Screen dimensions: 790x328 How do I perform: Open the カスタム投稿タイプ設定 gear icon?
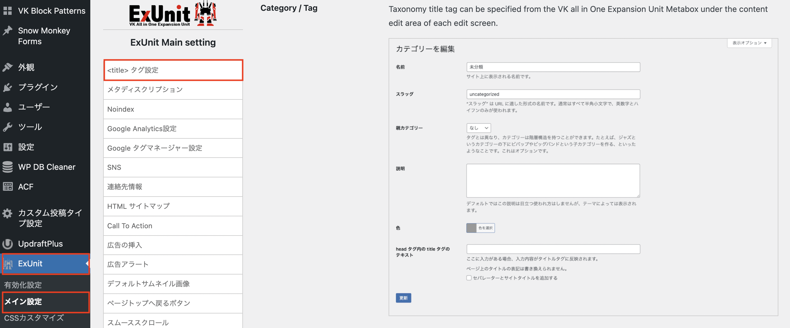pos(8,213)
